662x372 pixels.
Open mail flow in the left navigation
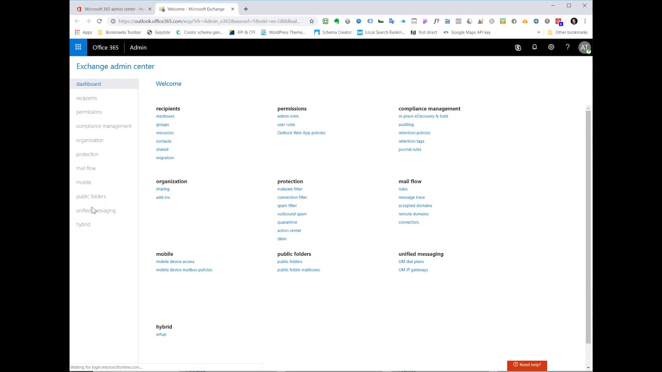(x=86, y=168)
